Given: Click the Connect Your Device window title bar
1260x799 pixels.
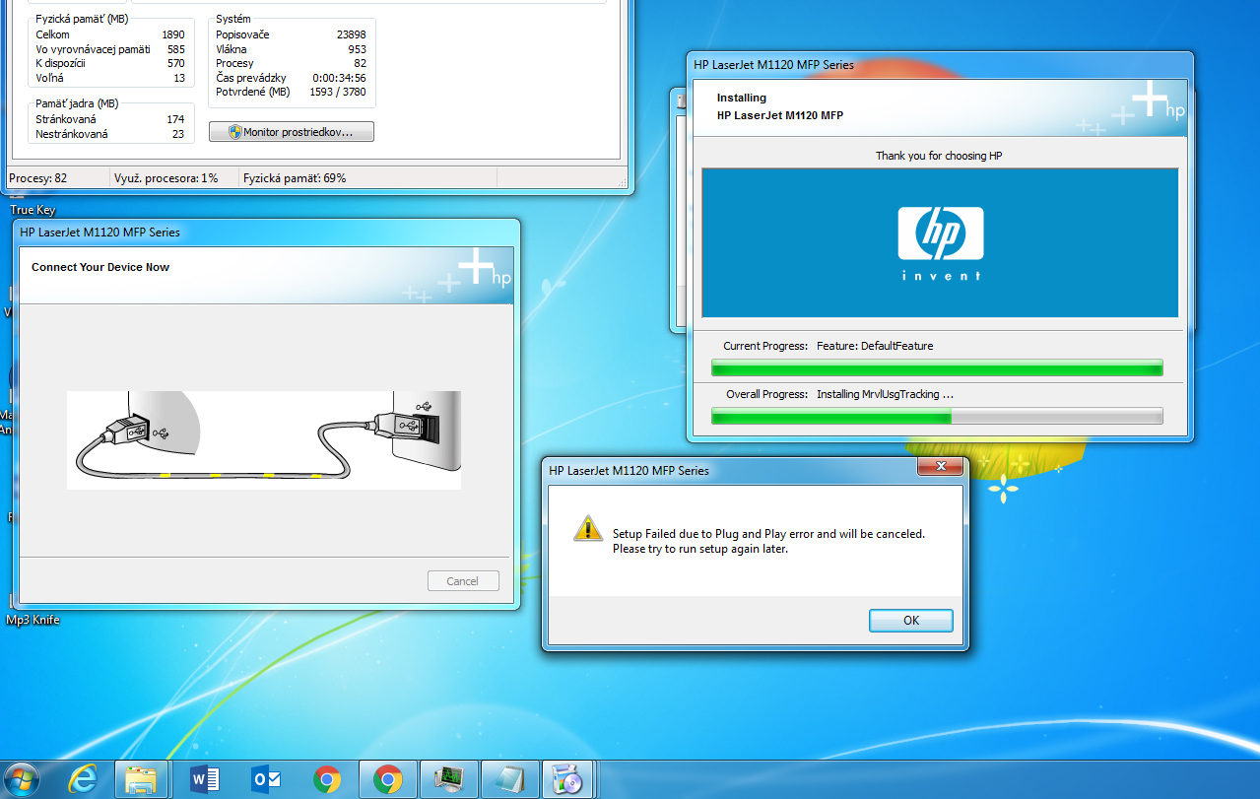Looking at the screenshot, I should (266, 233).
